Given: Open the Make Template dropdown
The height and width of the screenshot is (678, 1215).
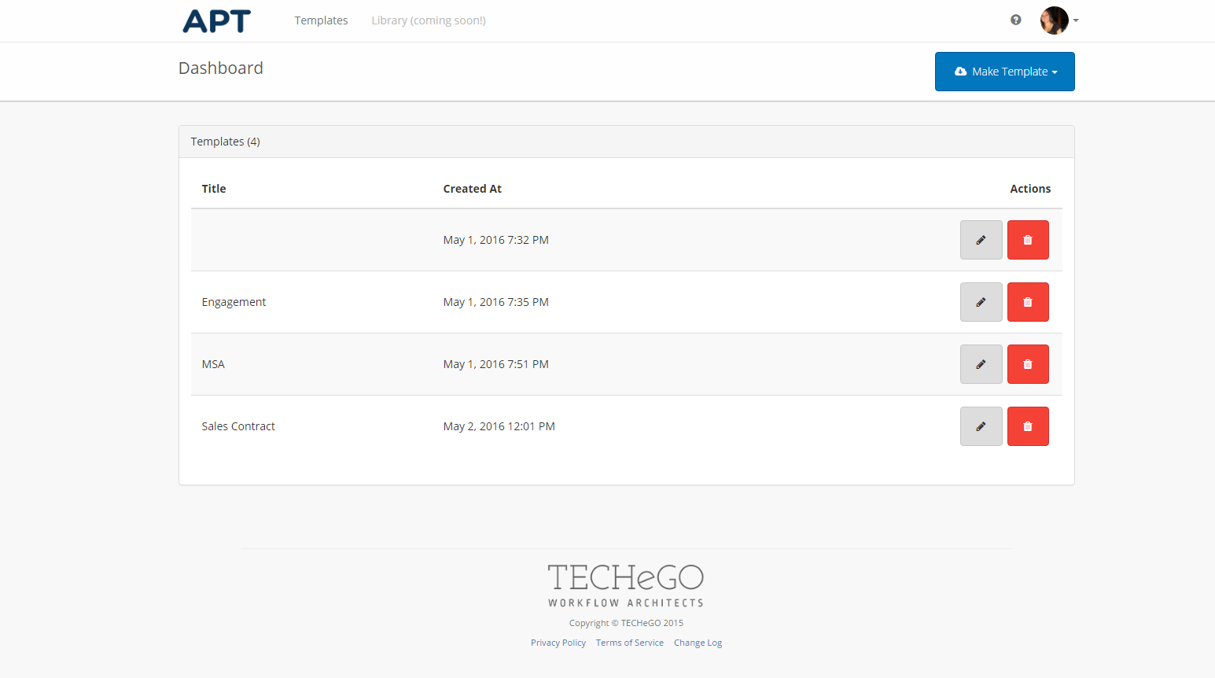Looking at the screenshot, I should (x=1004, y=72).
